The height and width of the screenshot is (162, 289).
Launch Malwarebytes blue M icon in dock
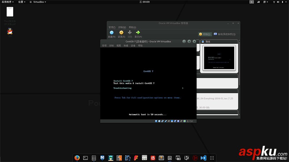click(x=102, y=158)
